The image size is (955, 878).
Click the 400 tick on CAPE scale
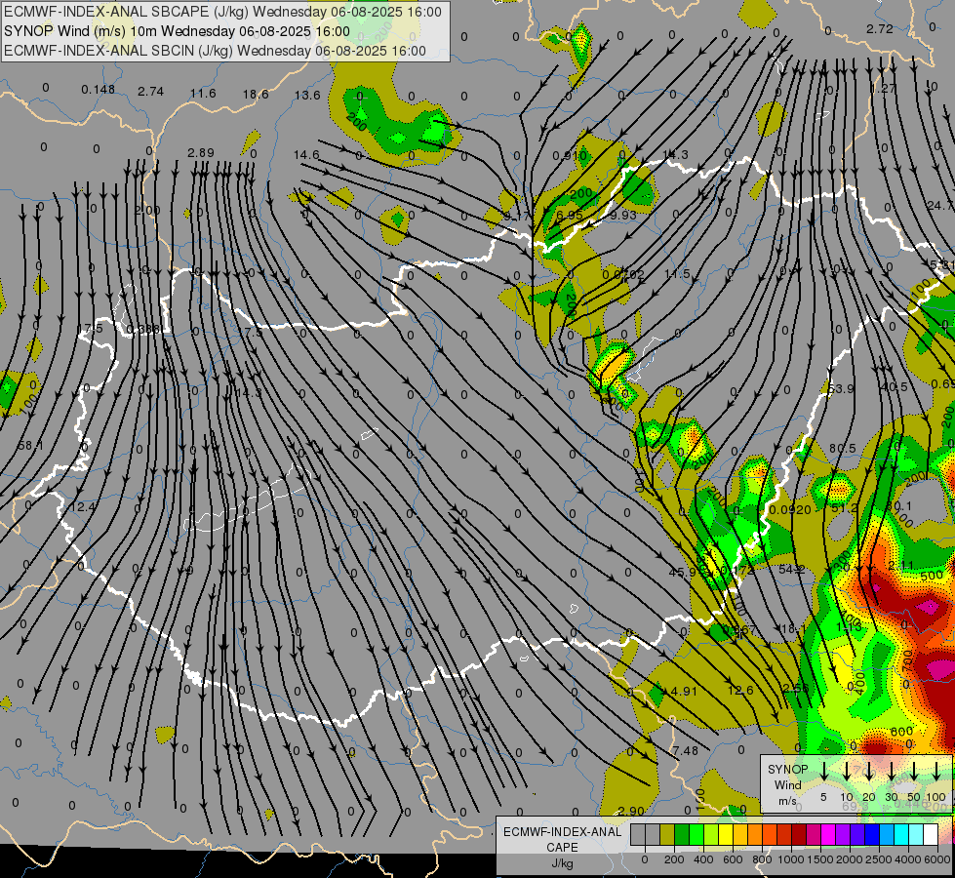click(x=703, y=859)
